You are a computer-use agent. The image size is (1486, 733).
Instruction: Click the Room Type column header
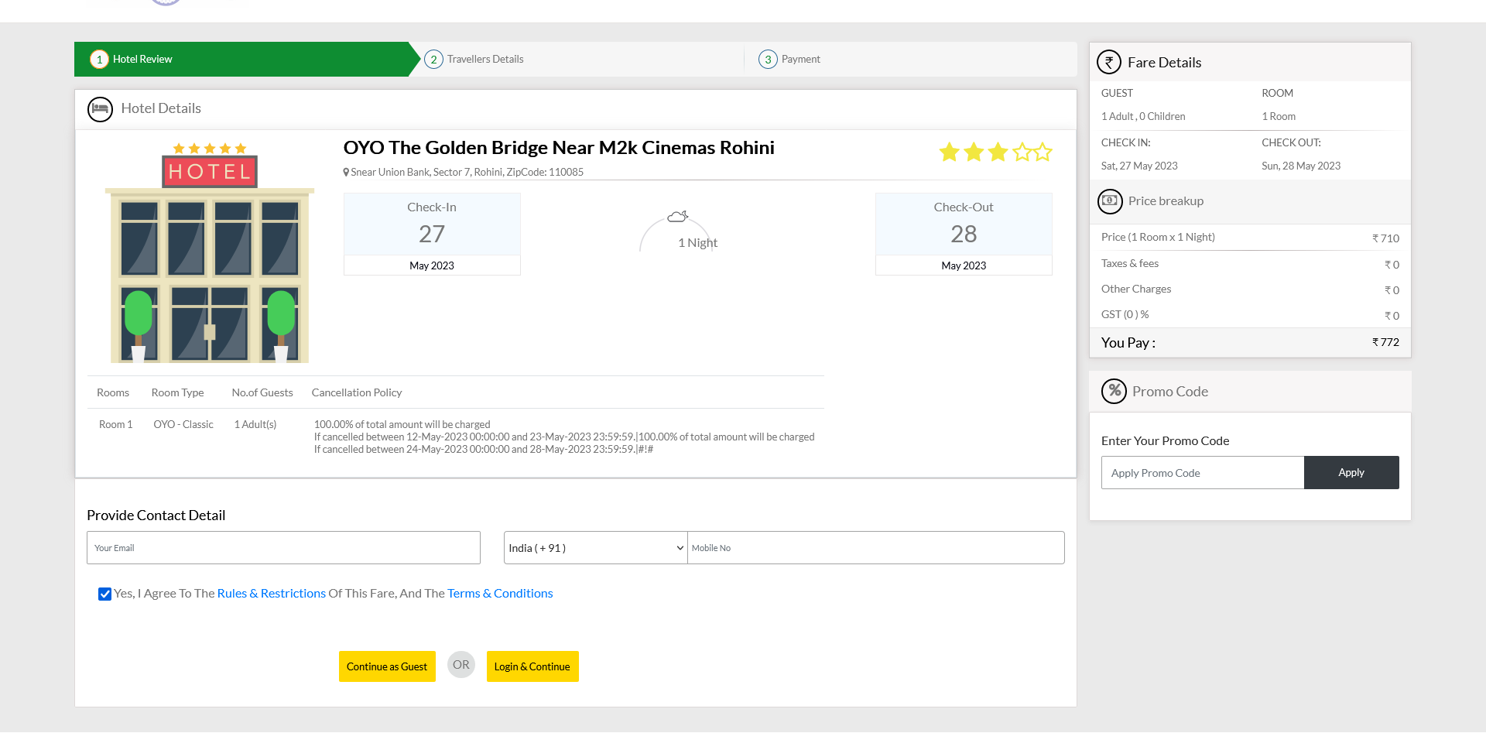(x=178, y=393)
